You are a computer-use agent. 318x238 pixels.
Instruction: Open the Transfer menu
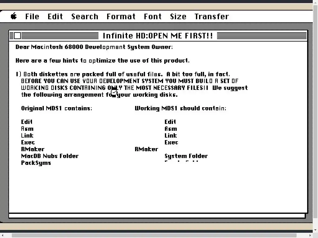pos(212,16)
